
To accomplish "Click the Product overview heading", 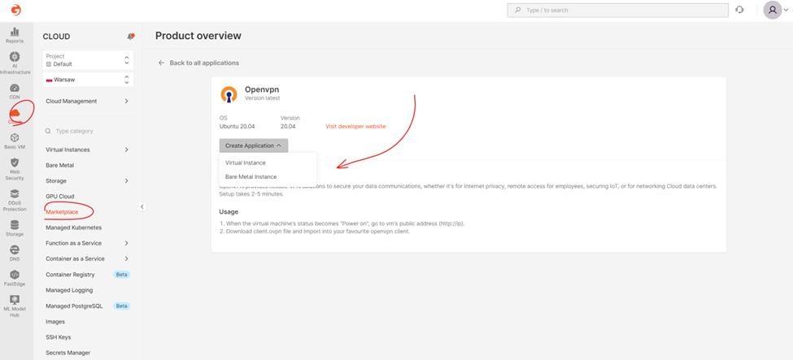I will pos(198,36).
